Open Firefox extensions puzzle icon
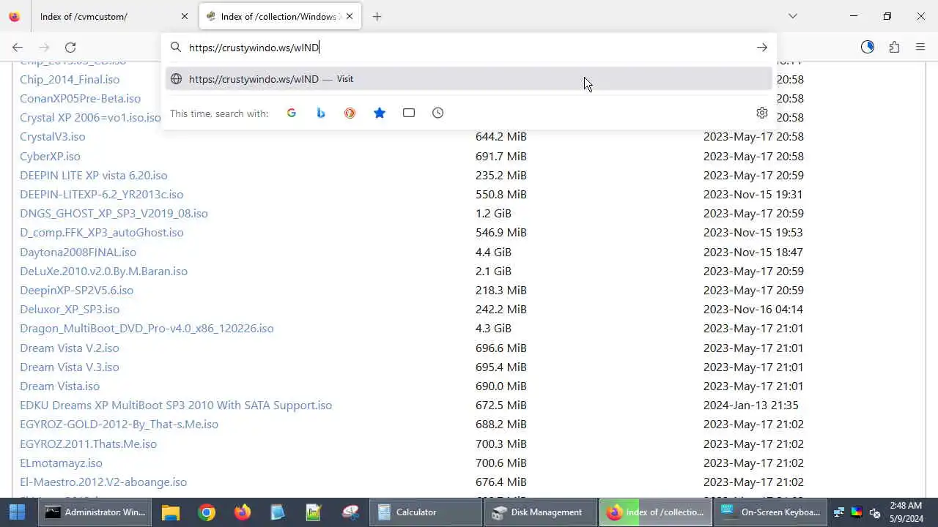Viewport: 938px width, 527px height. click(x=894, y=48)
